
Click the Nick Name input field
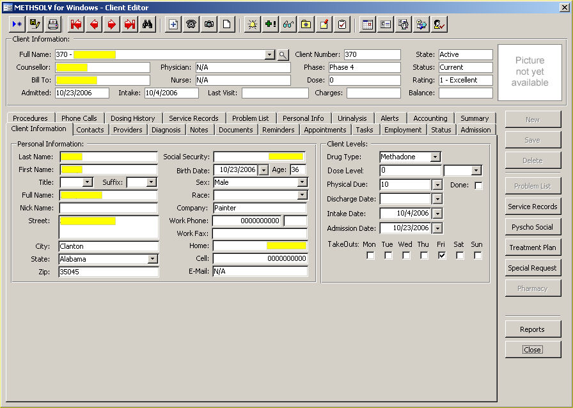(109, 208)
